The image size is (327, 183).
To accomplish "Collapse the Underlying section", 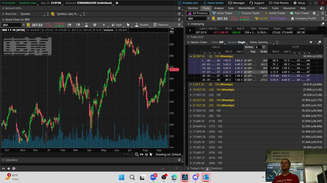I will 188,24.
